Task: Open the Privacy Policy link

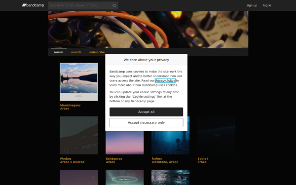Action: [x=165, y=80]
